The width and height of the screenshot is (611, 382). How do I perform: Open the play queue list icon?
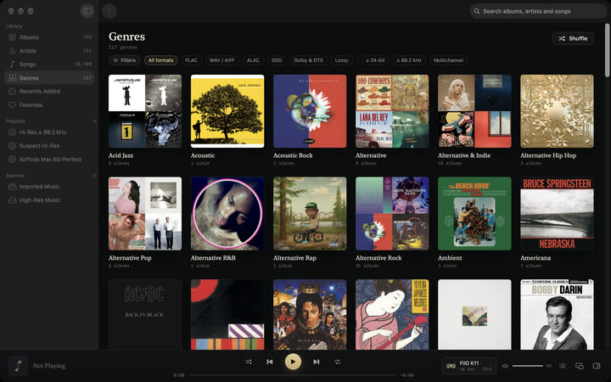[x=563, y=366]
